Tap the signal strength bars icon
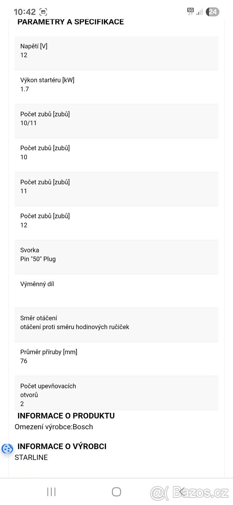This screenshot has width=233, height=505. 199,12
